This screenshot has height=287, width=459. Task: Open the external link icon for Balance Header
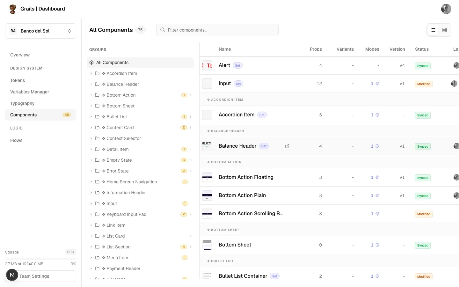[x=287, y=146]
